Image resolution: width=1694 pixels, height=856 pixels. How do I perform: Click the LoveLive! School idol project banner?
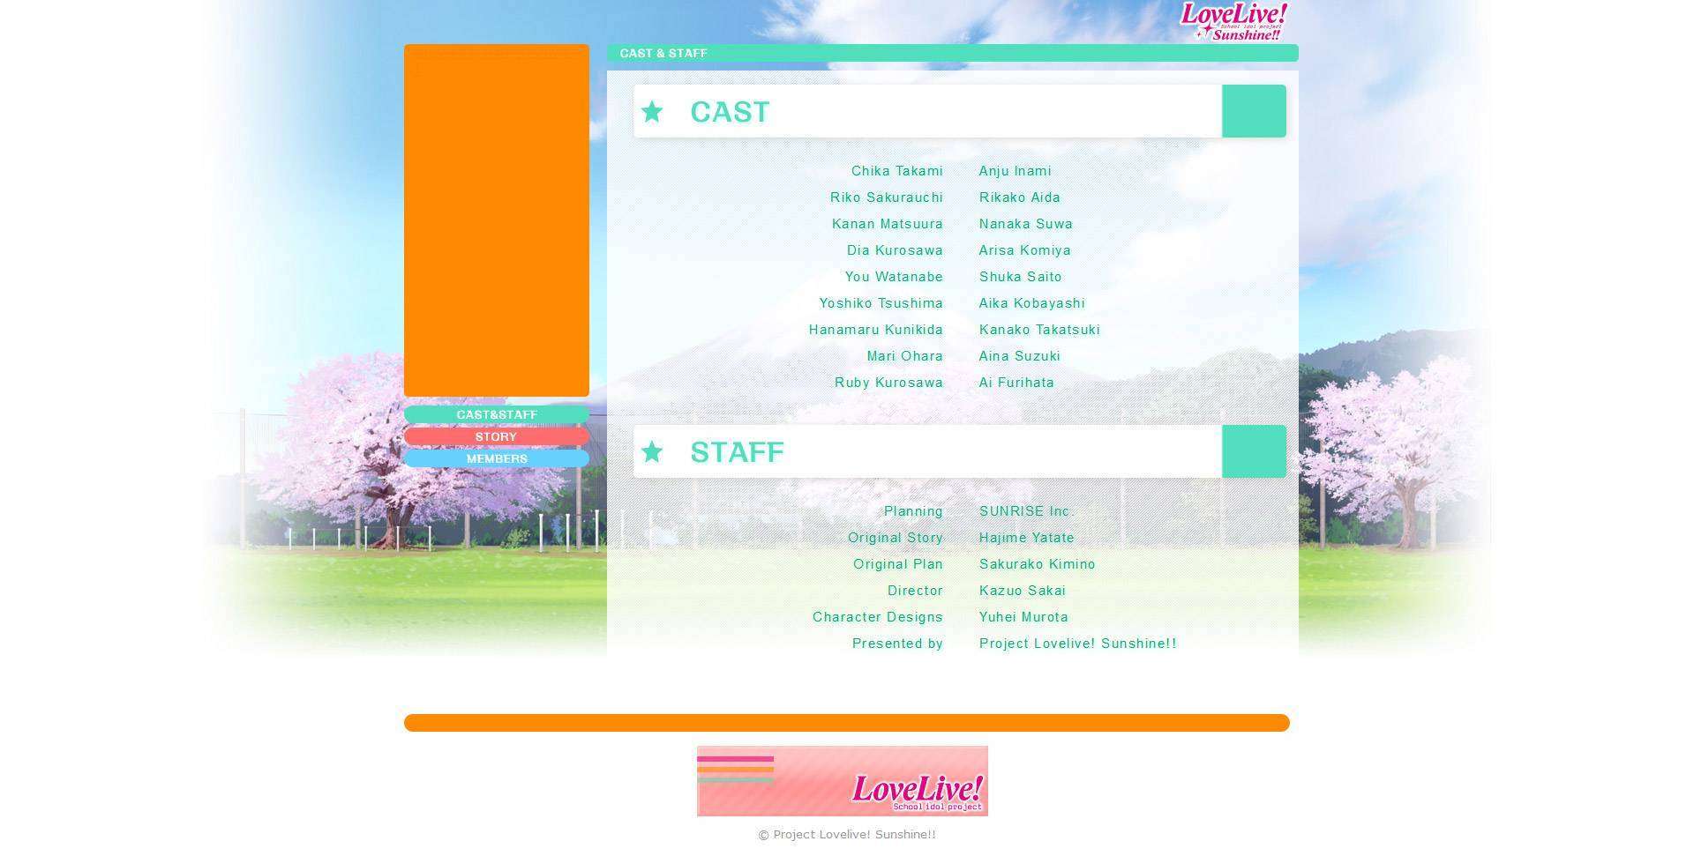pos(842,781)
